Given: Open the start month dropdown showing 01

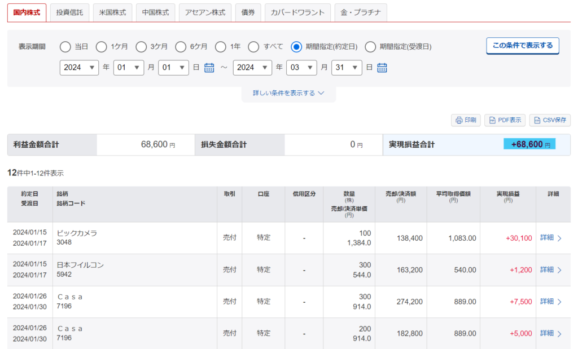Looking at the screenshot, I should [x=129, y=68].
